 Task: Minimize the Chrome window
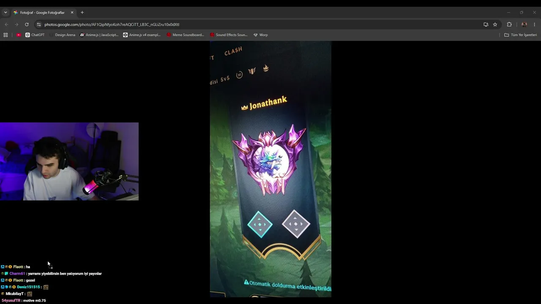point(508,13)
